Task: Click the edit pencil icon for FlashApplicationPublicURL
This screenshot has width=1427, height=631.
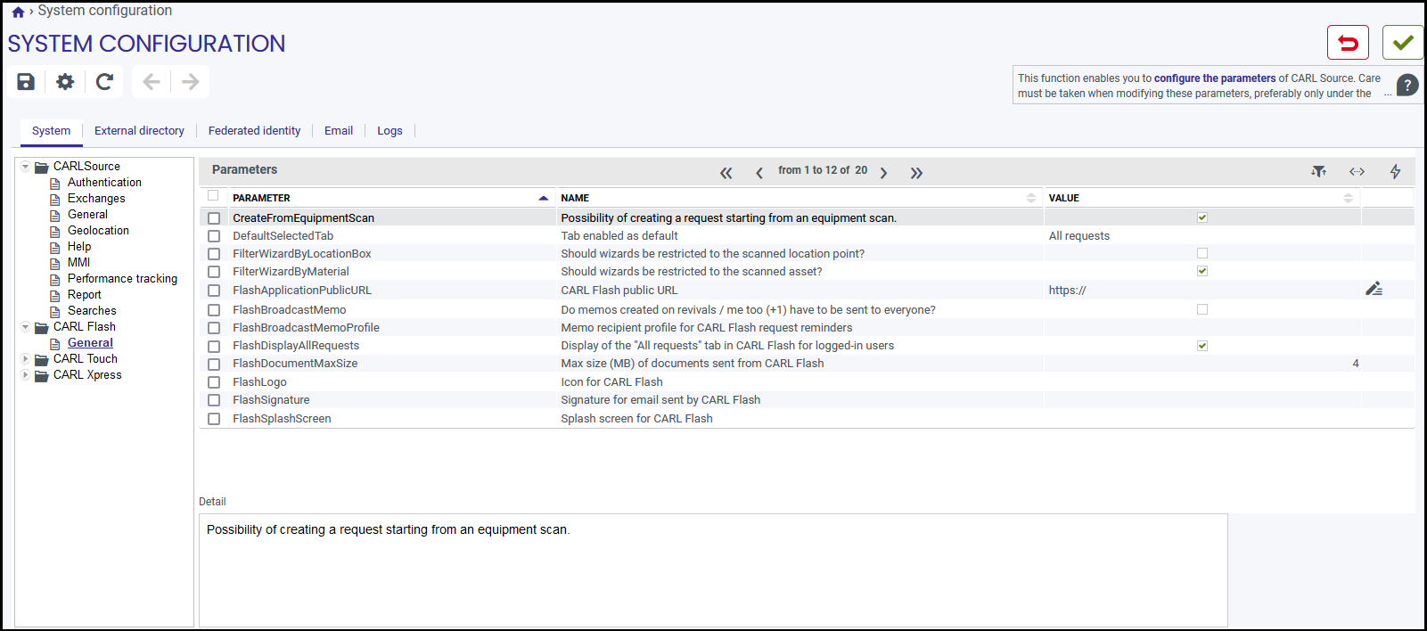Action: click(x=1374, y=289)
